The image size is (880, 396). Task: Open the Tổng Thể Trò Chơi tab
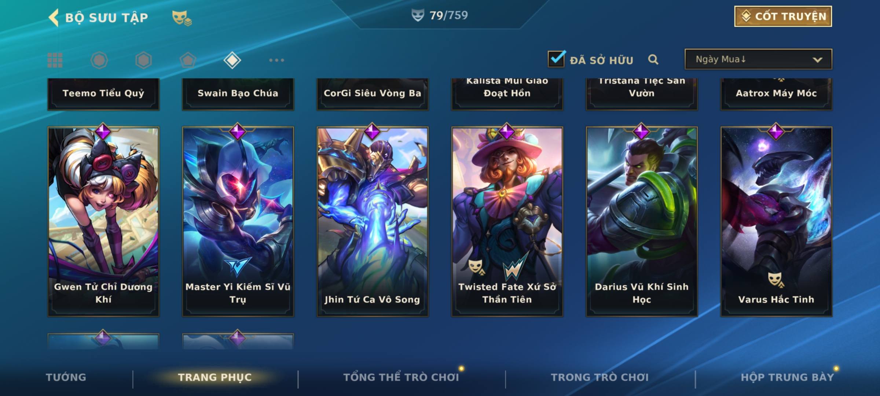coord(401,377)
